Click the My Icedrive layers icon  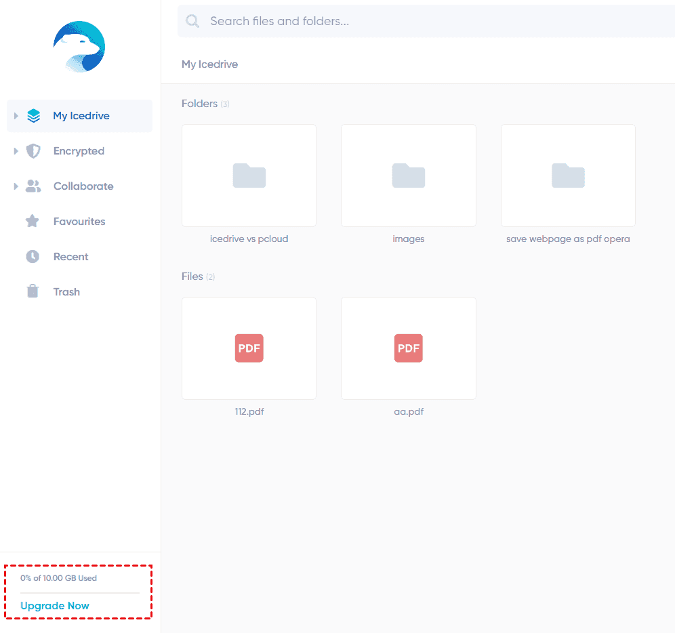click(34, 116)
